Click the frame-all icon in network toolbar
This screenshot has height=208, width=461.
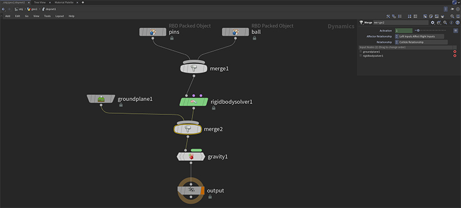point(458,16)
